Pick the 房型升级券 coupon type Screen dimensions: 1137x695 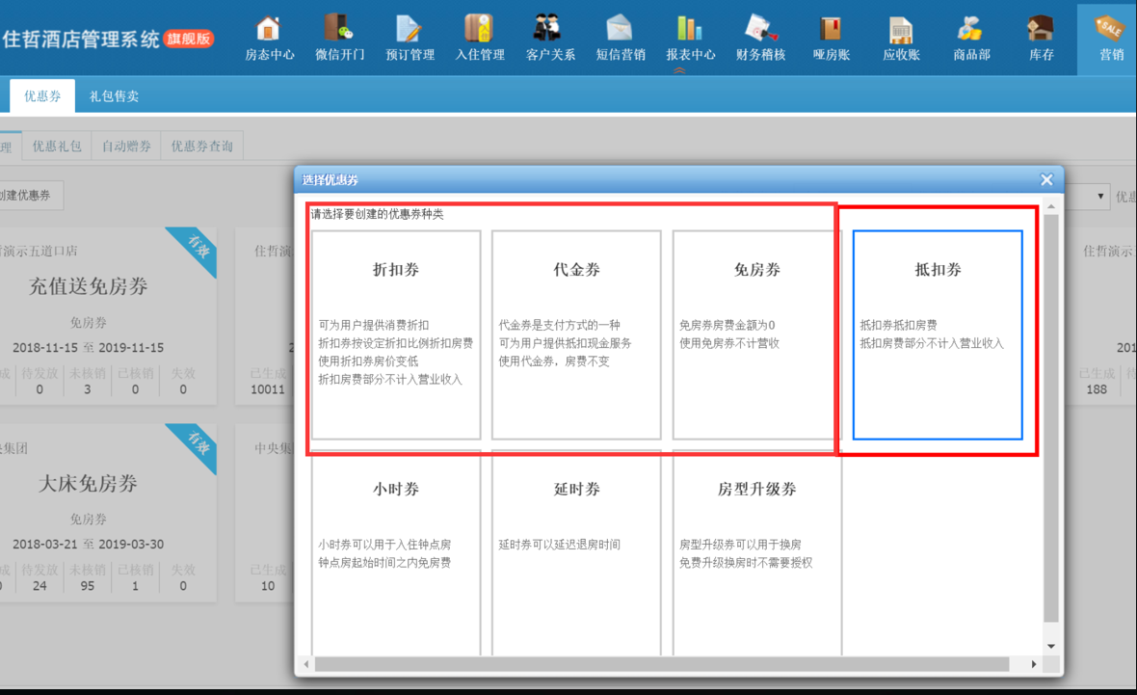click(757, 552)
